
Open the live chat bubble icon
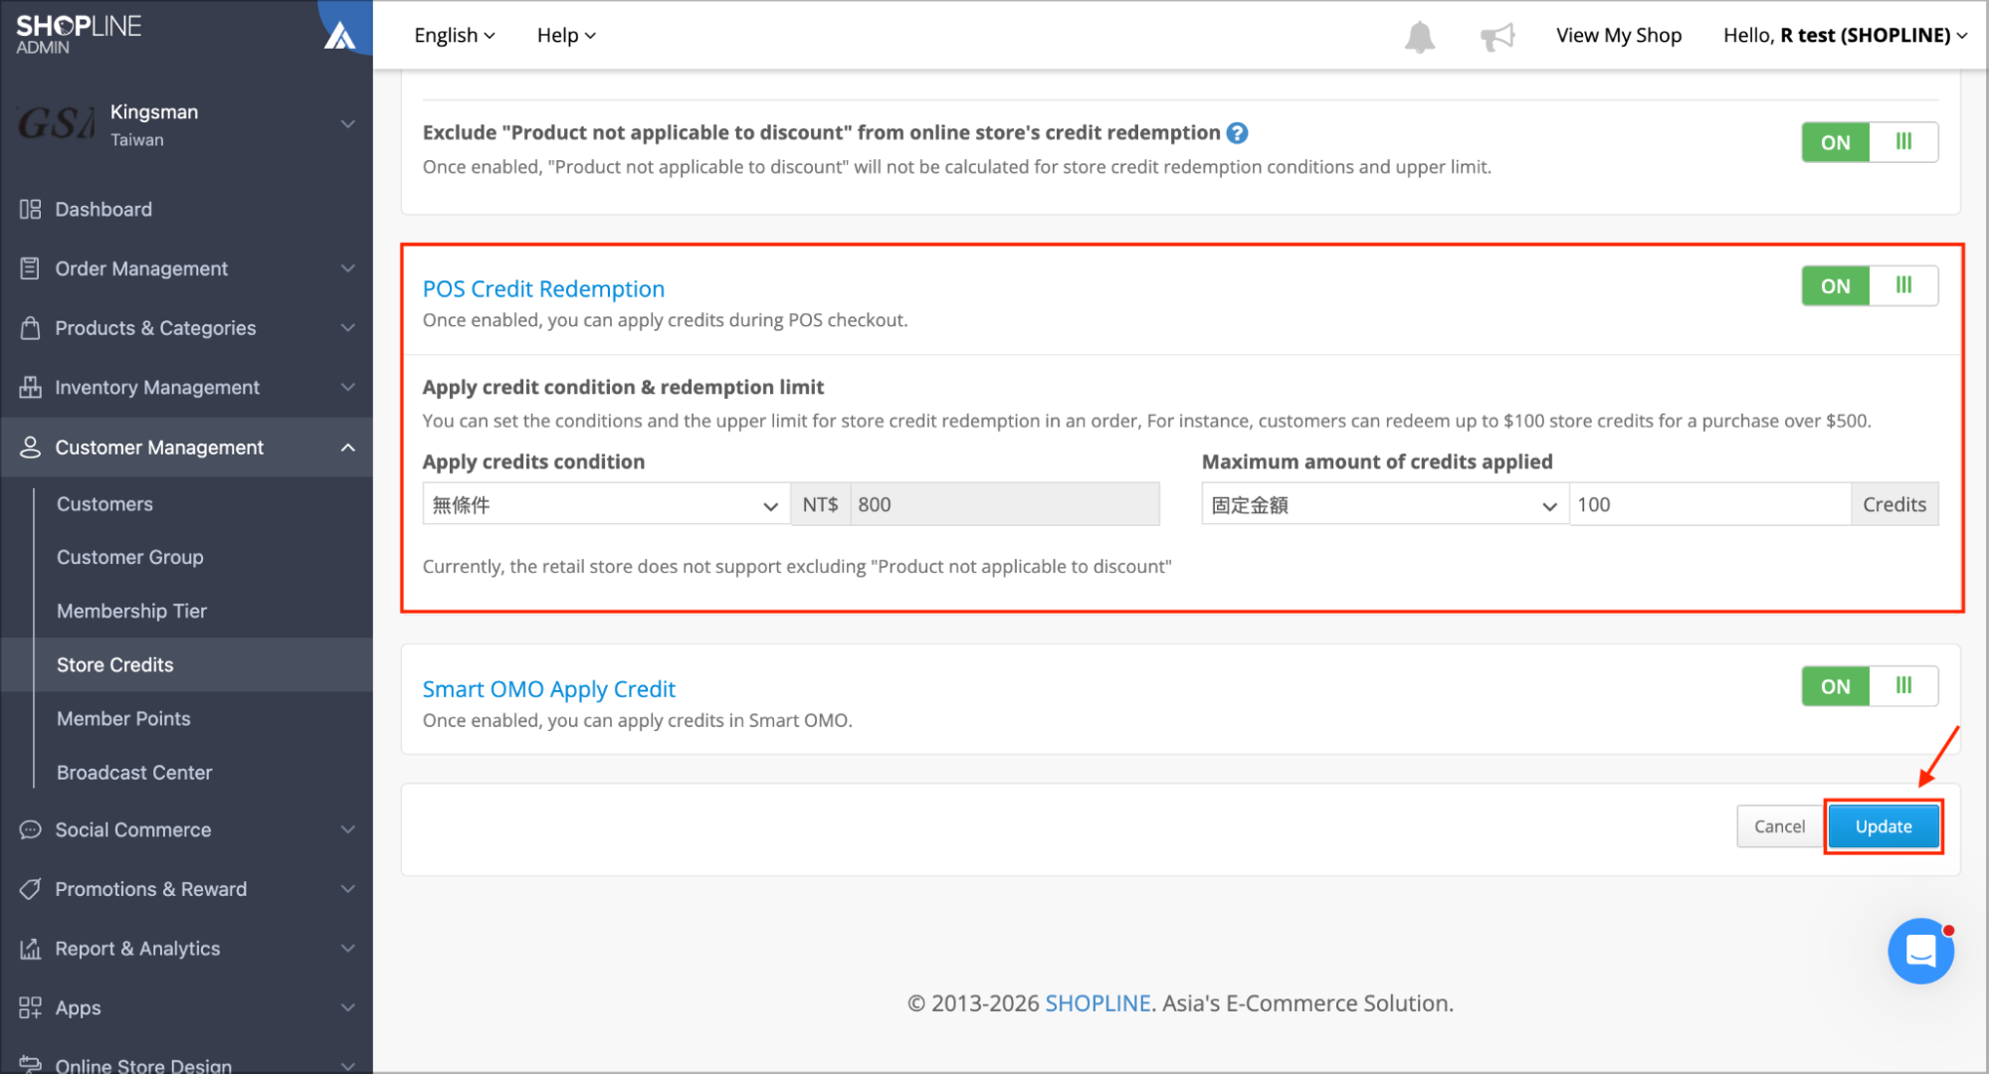click(x=1920, y=951)
